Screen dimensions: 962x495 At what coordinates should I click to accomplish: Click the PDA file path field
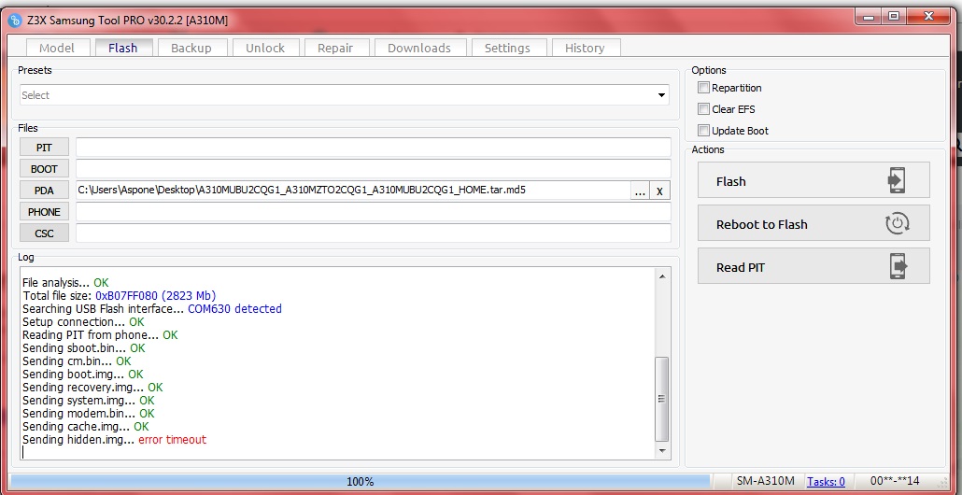point(353,191)
